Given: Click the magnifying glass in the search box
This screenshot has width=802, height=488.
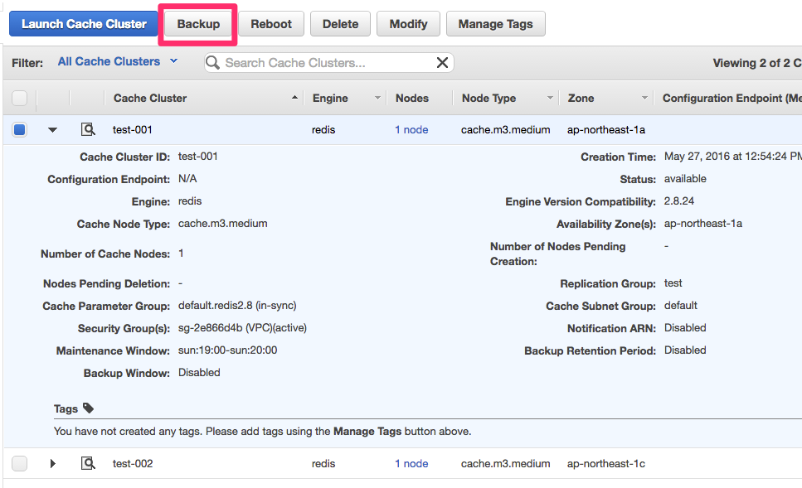Looking at the screenshot, I should [213, 62].
